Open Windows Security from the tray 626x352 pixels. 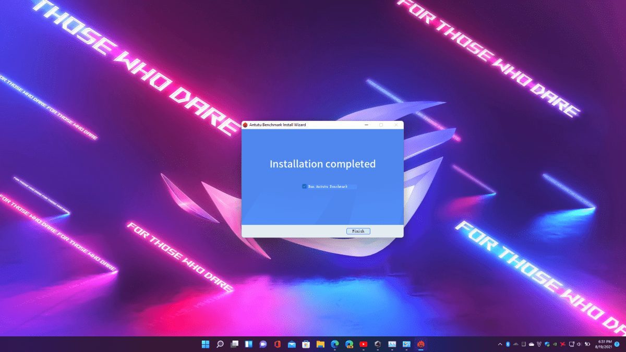(x=547, y=344)
